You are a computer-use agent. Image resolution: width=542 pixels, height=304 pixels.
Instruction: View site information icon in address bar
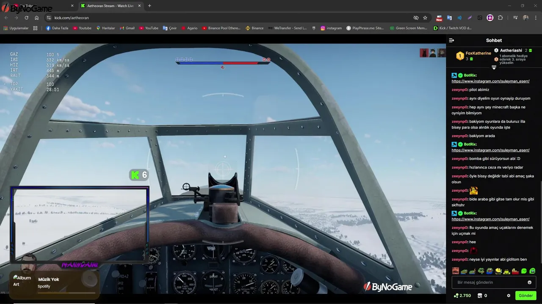[x=49, y=18]
